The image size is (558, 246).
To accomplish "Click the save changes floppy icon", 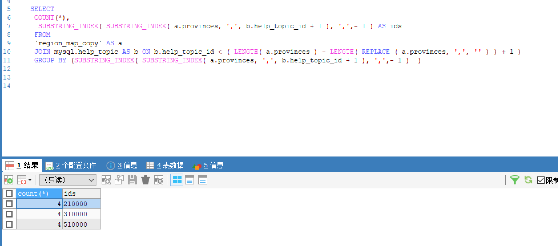I will [132, 180].
